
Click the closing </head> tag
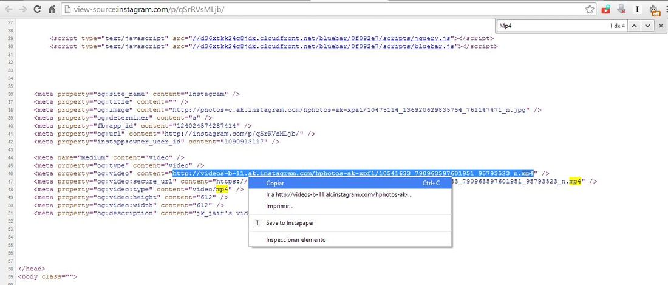pyautogui.click(x=32, y=269)
